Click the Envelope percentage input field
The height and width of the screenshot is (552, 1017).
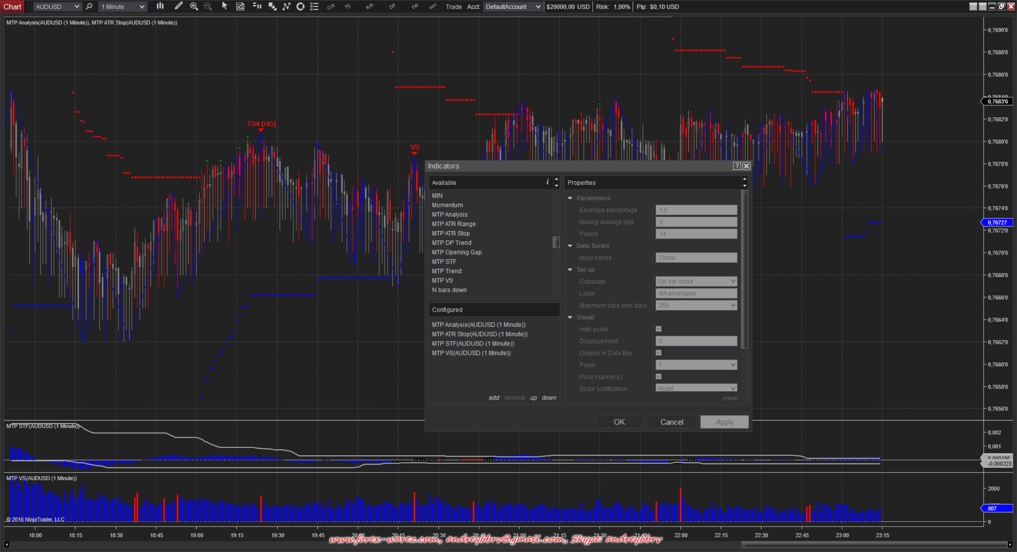point(696,210)
